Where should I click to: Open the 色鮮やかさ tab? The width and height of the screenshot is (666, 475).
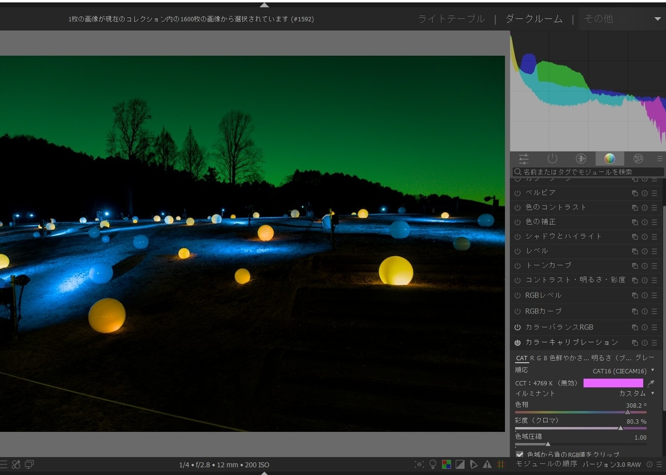coord(569,358)
